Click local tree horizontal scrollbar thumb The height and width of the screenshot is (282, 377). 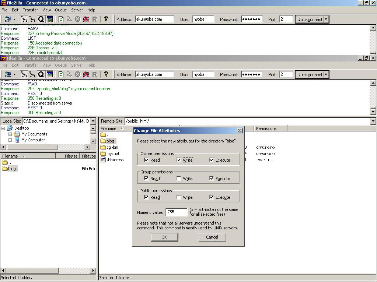tap(32, 147)
